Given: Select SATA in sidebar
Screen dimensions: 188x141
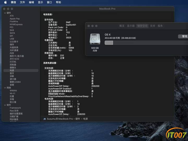Looking at the screenshot, I should click(12, 33).
